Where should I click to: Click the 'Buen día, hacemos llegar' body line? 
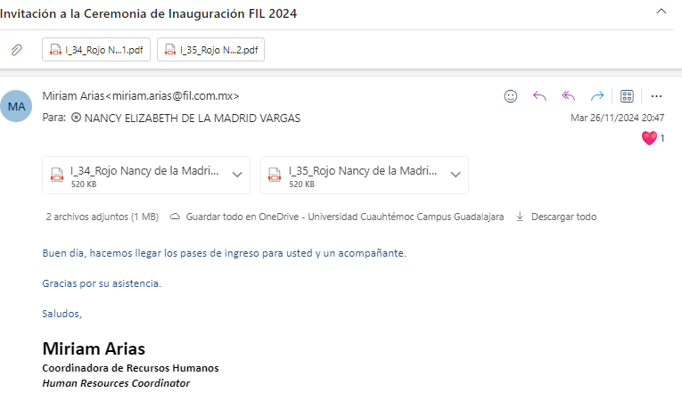tap(224, 253)
